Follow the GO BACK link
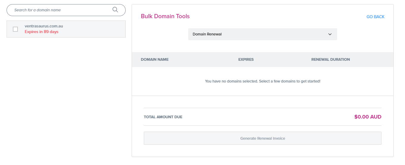This screenshot has height=165, width=405. click(376, 17)
